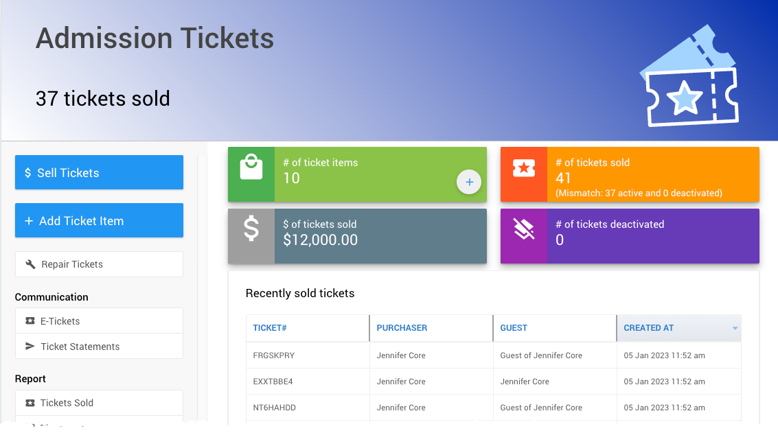Click the star ticket icon on orange card
This screenshot has width=778, height=444.
click(x=524, y=168)
